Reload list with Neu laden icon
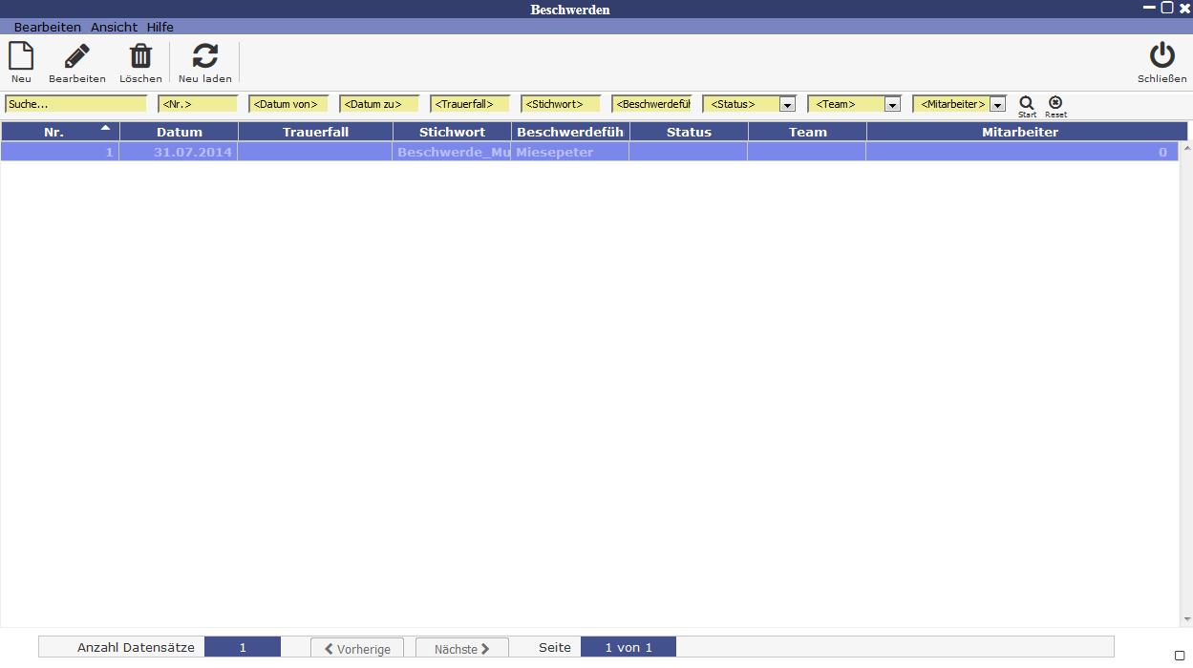Viewport: 1193px width, 668px height. 204,56
